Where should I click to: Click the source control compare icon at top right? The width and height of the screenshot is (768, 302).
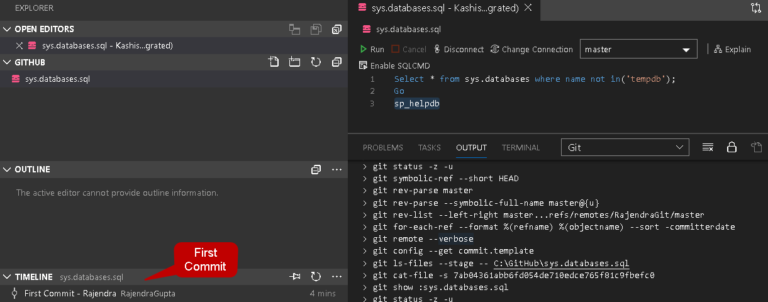pyautogui.click(x=755, y=8)
